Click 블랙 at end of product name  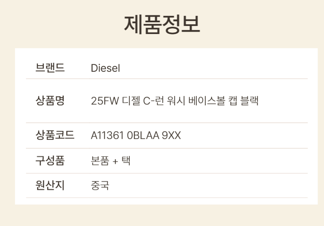click(x=251, y=101)
